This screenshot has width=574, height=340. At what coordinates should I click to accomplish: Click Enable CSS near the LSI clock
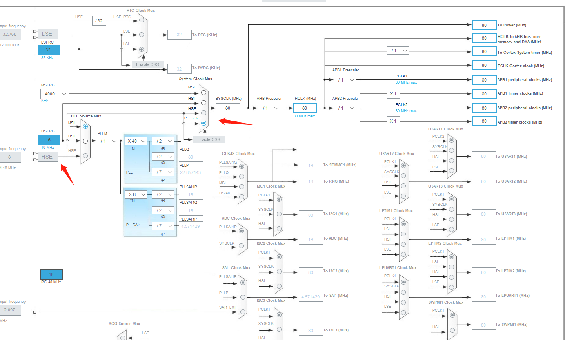tap(147, 64)
